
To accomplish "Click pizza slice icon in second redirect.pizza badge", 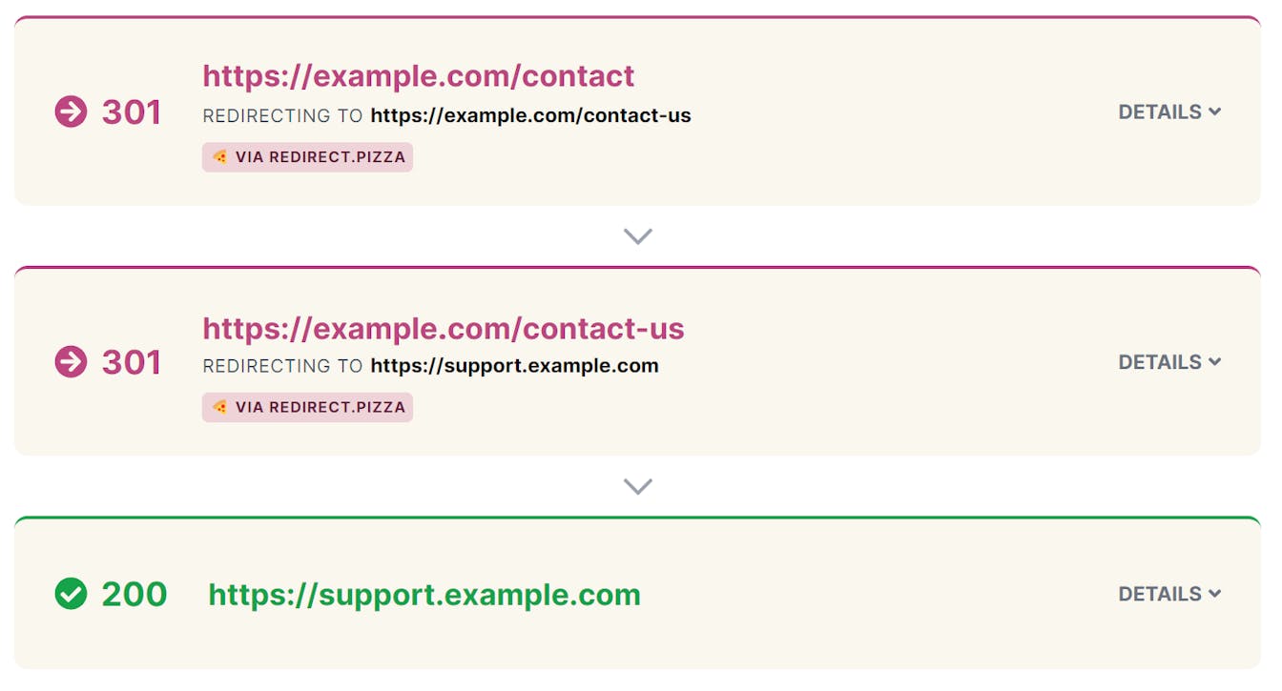I will click(x=220, y=407).
